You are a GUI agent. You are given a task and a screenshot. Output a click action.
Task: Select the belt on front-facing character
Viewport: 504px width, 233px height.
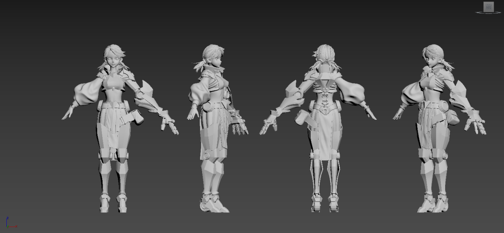pos(113,106)
